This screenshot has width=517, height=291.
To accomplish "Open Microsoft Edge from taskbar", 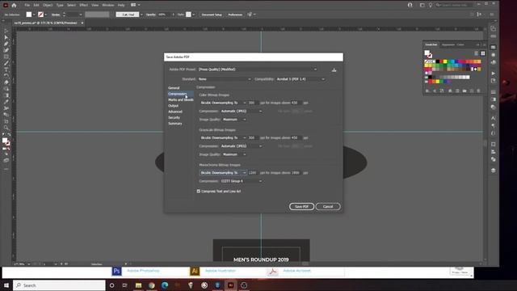I will tap(165, 285).
